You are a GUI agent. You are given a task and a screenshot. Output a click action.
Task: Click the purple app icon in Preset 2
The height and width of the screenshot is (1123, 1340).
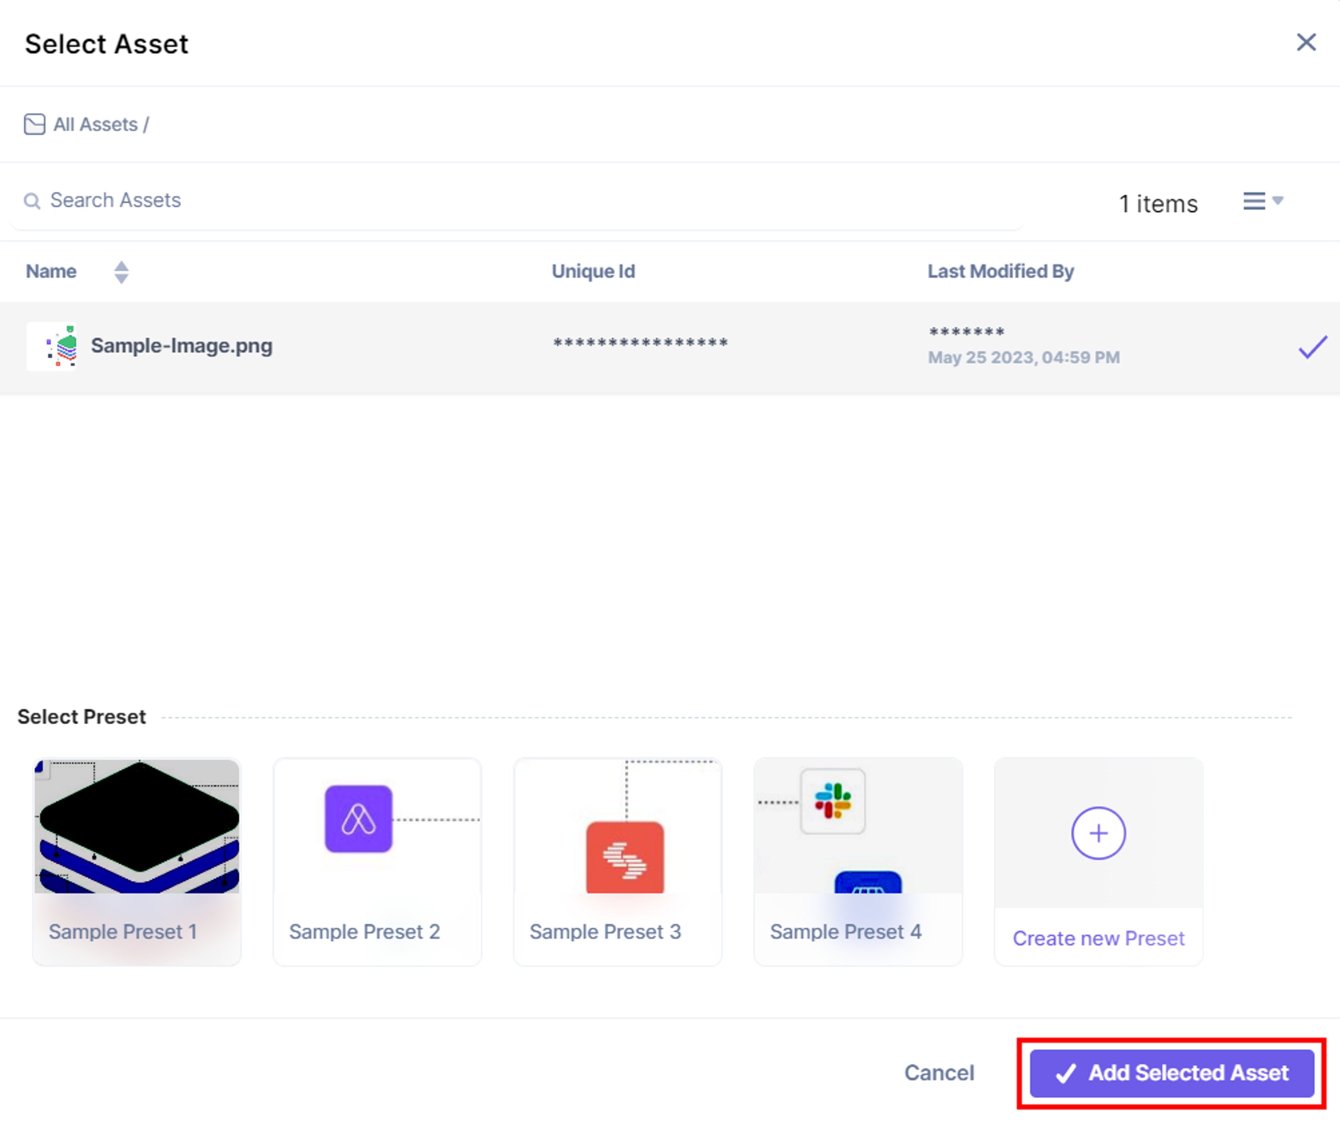point(359,819)
